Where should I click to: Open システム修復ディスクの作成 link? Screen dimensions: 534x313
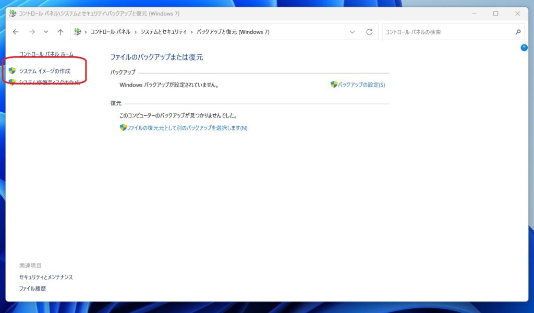[x=50, y=82]
